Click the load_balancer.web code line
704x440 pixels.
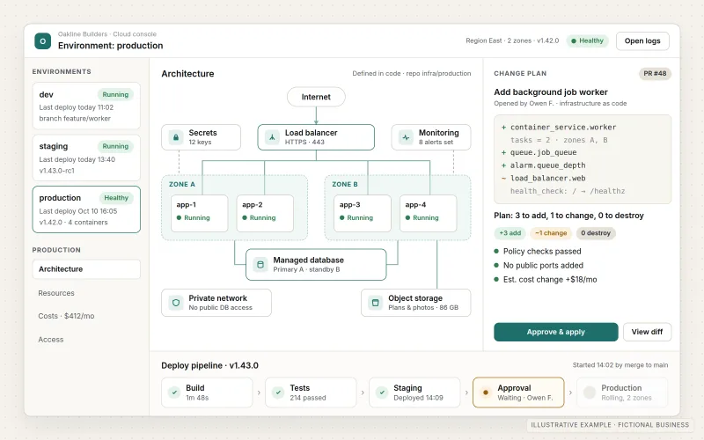coord(543,179)
